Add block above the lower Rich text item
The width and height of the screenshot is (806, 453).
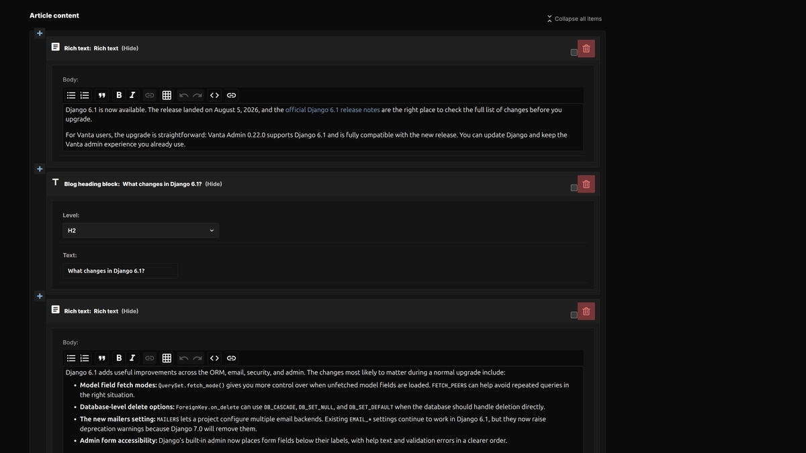click(40, 296)
